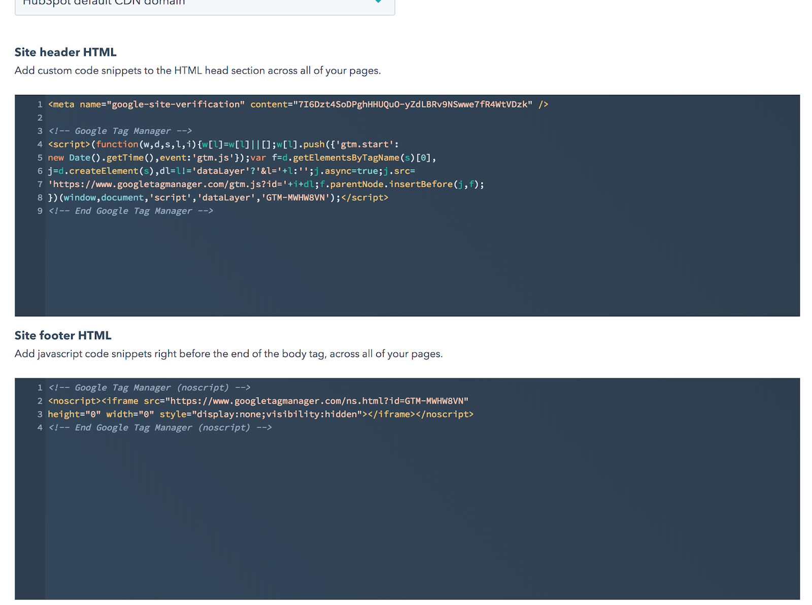The width and height of the screenshot is (812, 605).
Task: Click the googletagmanager.com/gtm.js URL line
Action: [266, 184]
